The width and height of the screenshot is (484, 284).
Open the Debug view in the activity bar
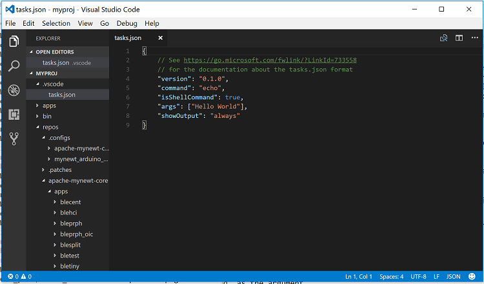pos(14,90)
